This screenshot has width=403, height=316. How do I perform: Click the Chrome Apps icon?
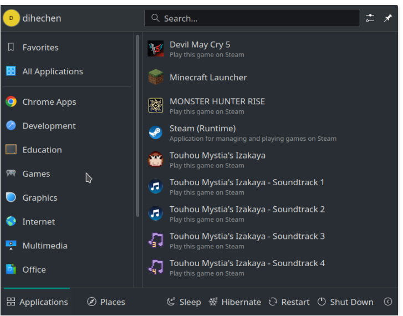tap(11, 101)
